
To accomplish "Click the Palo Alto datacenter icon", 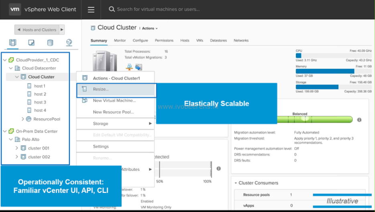I will pos(17,139).
